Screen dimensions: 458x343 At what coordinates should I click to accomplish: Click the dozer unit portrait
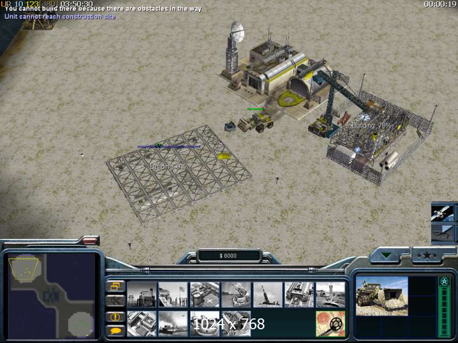(x=382, y=296)
